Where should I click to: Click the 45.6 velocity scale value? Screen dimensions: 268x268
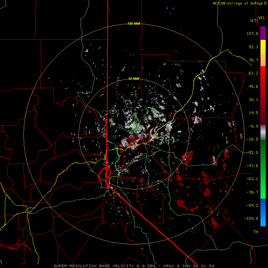[253, 86]
